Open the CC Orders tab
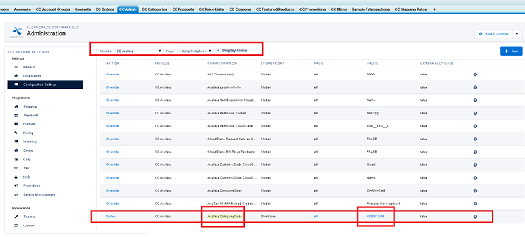The width and height of the screenshot is (525, 237). coord(104,9)
